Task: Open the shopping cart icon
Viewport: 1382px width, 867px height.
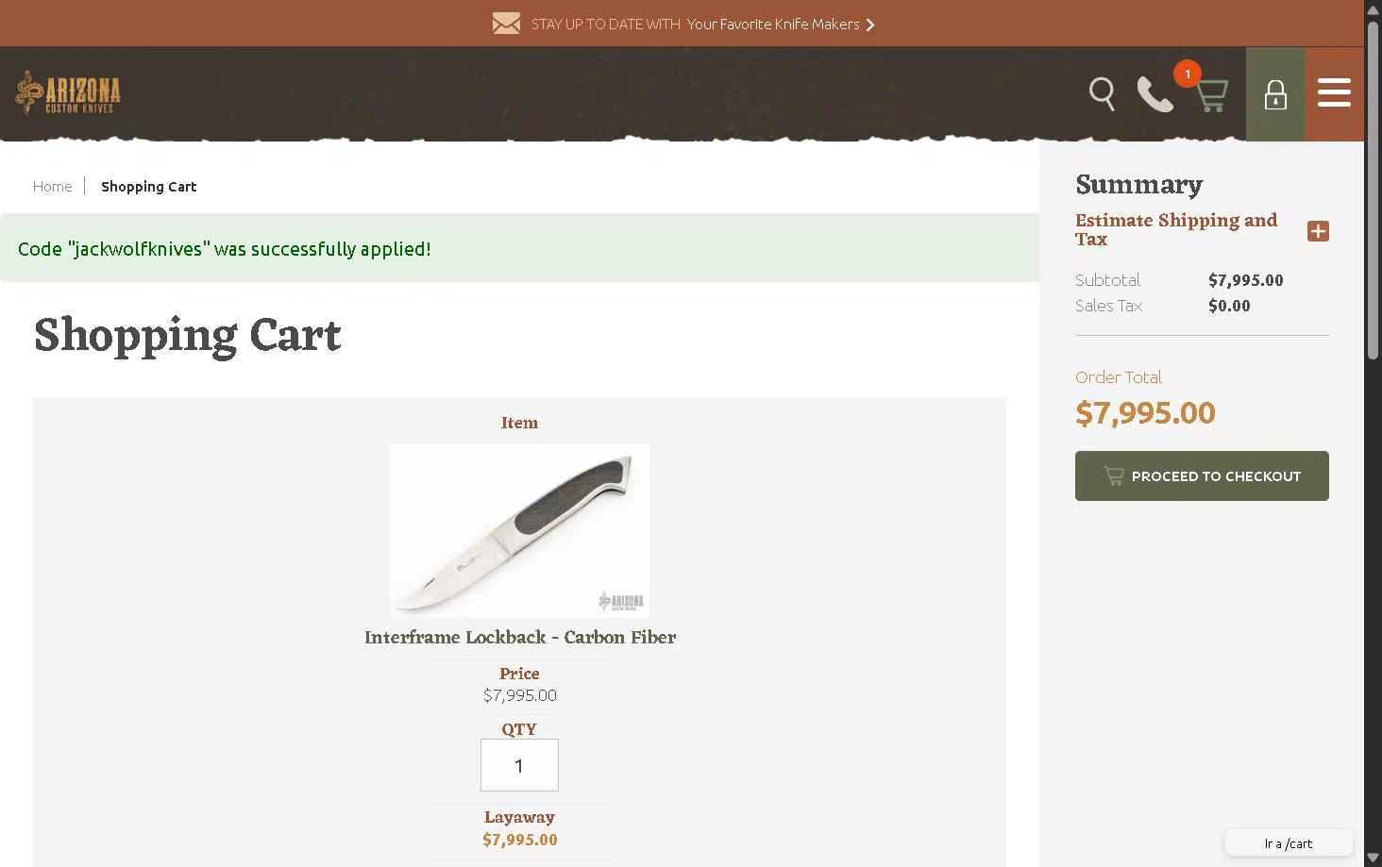Action: point(1211,95)
